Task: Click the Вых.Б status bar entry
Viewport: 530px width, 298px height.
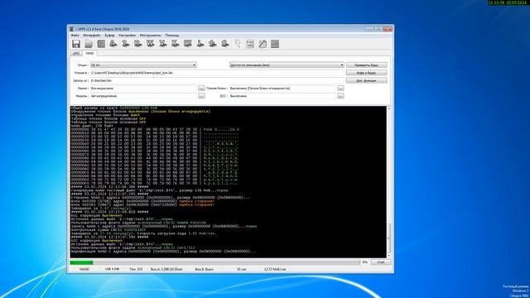Action: 205,269
